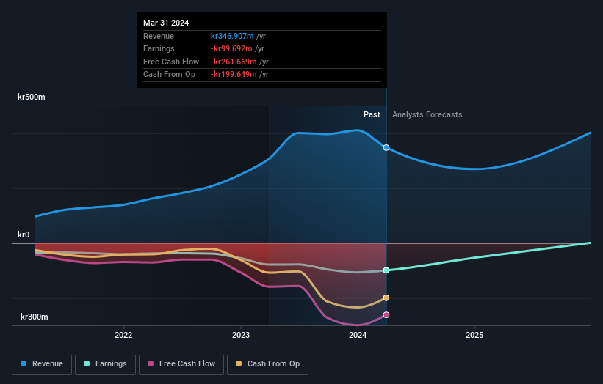Click the 2025 axis label
Image resolution: width=603 pixels, height=384 pixels.
pos(474,335)
